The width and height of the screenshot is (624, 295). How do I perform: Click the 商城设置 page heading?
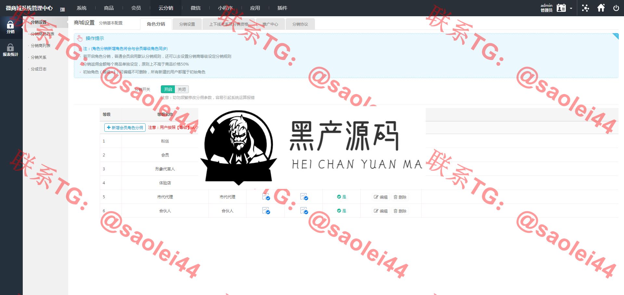coord(84,23)
